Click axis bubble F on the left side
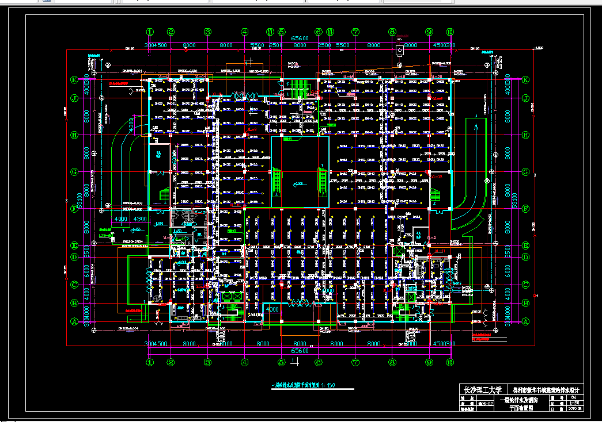Viewport: 602px width, 422px height. point(74,209)
